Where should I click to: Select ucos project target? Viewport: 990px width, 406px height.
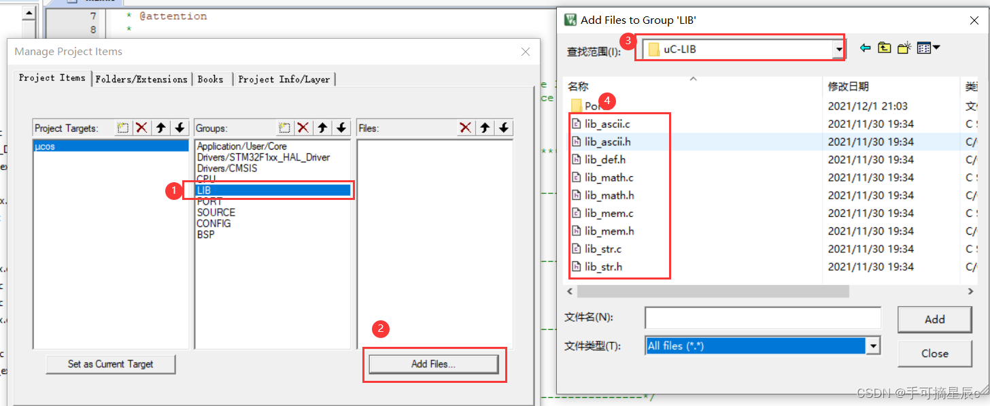[111, 146]
